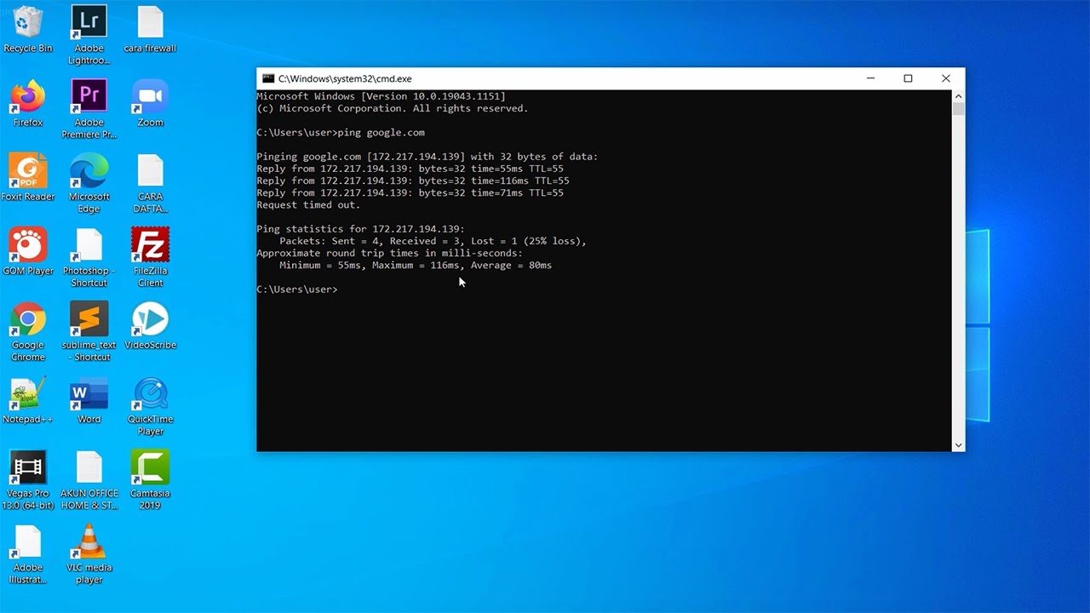Click the 'Approximate round trip times' line
Viewport: 1090px width, 613px height.
tap(390, 254)
